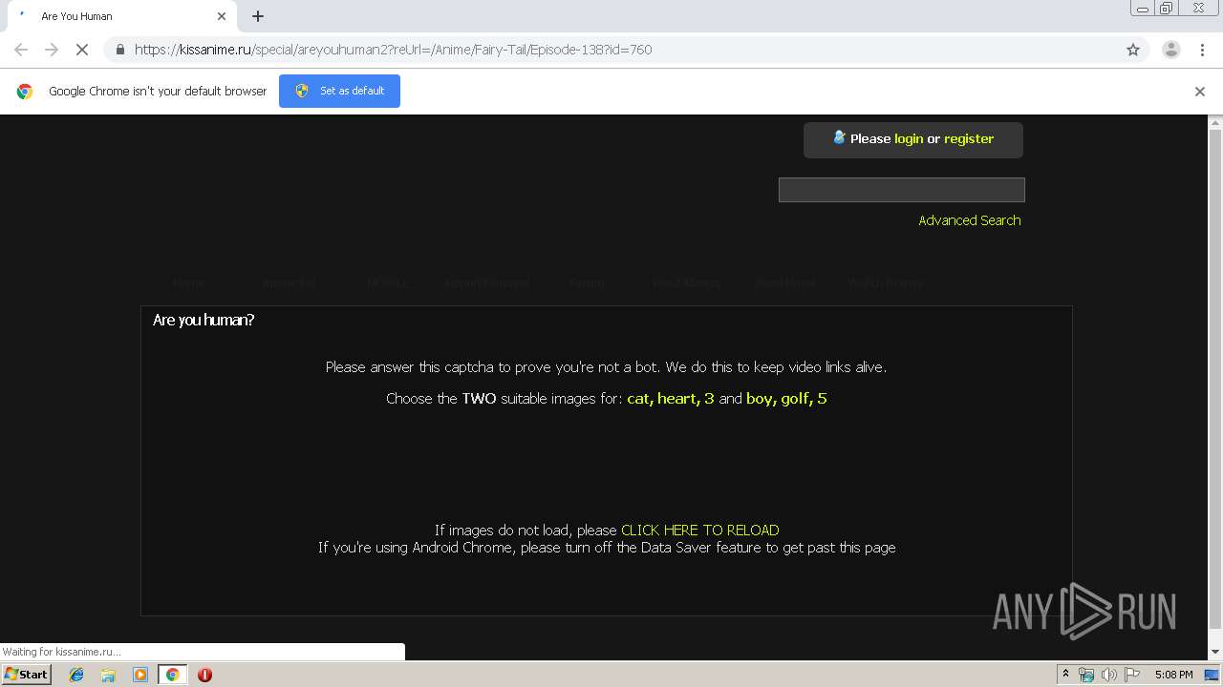Click the 'boy, golf, 5' captcha text
The image size is (1223, 687).
786,398
